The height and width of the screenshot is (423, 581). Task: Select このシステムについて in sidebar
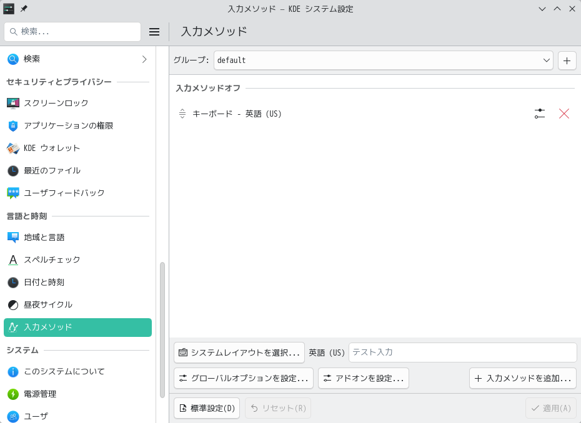pos(78,372)
